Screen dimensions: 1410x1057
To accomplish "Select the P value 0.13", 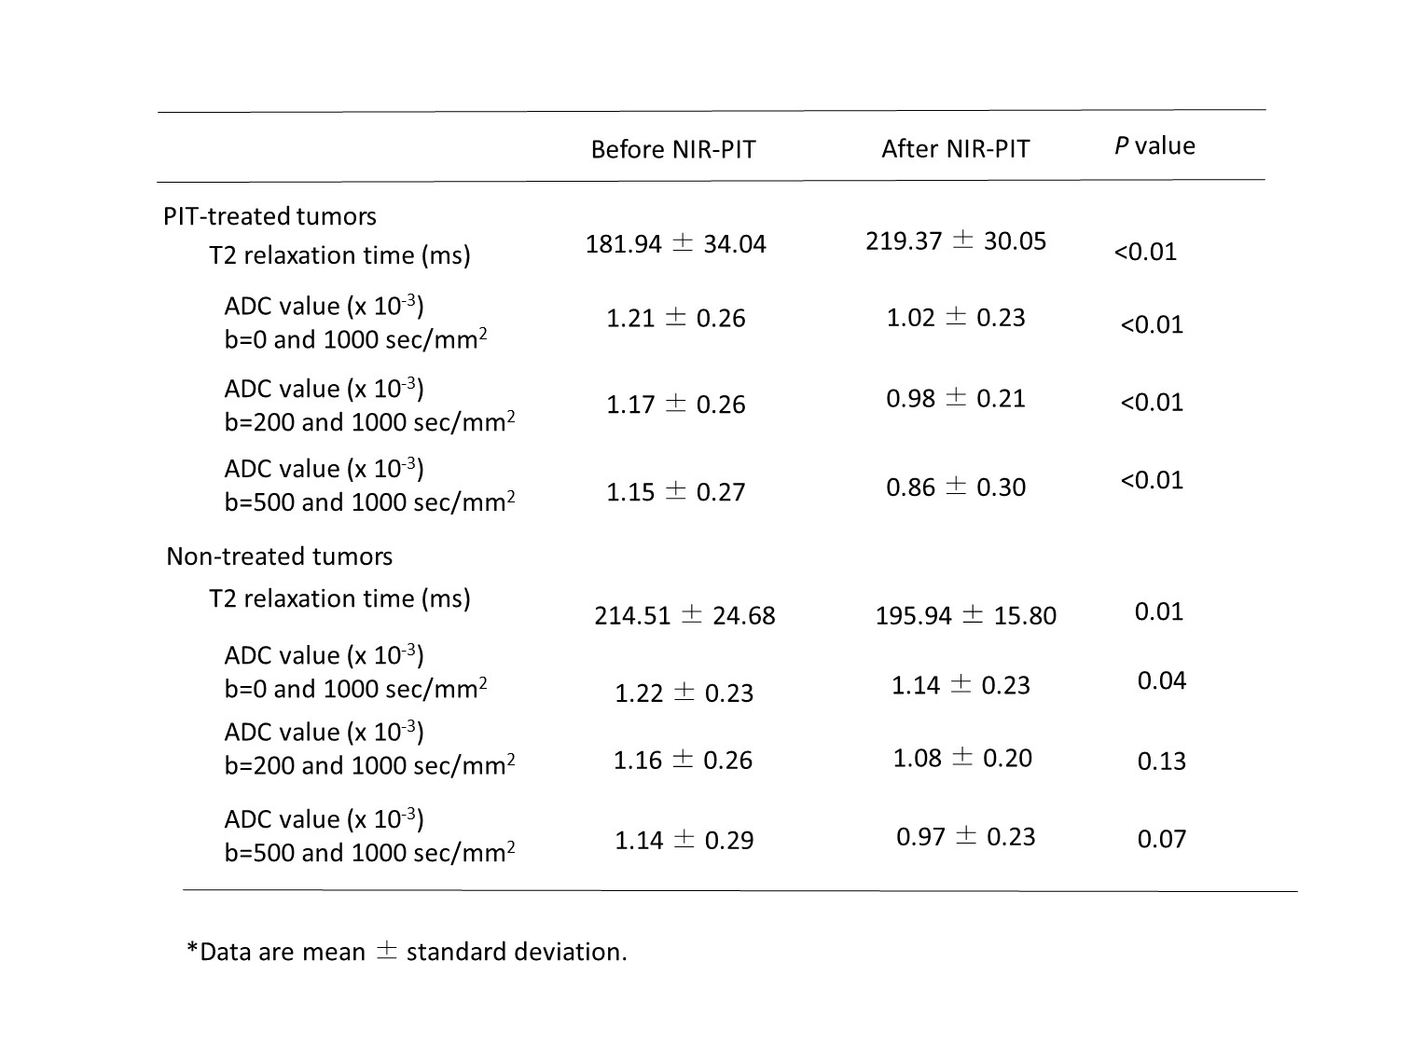I will (x=1161, y=762).
